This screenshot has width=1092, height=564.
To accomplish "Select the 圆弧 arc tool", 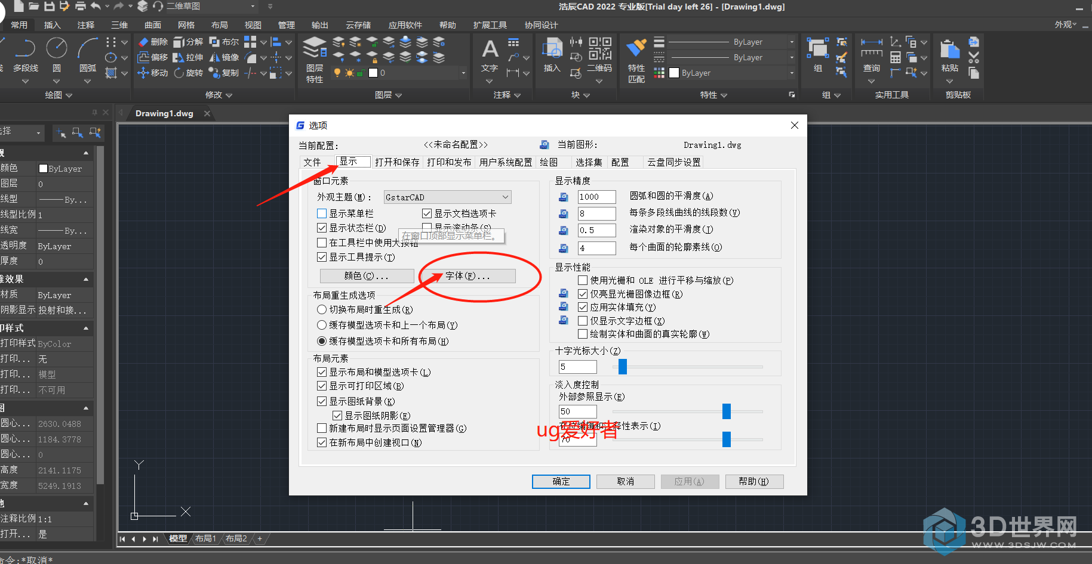I will click(88, 55).
